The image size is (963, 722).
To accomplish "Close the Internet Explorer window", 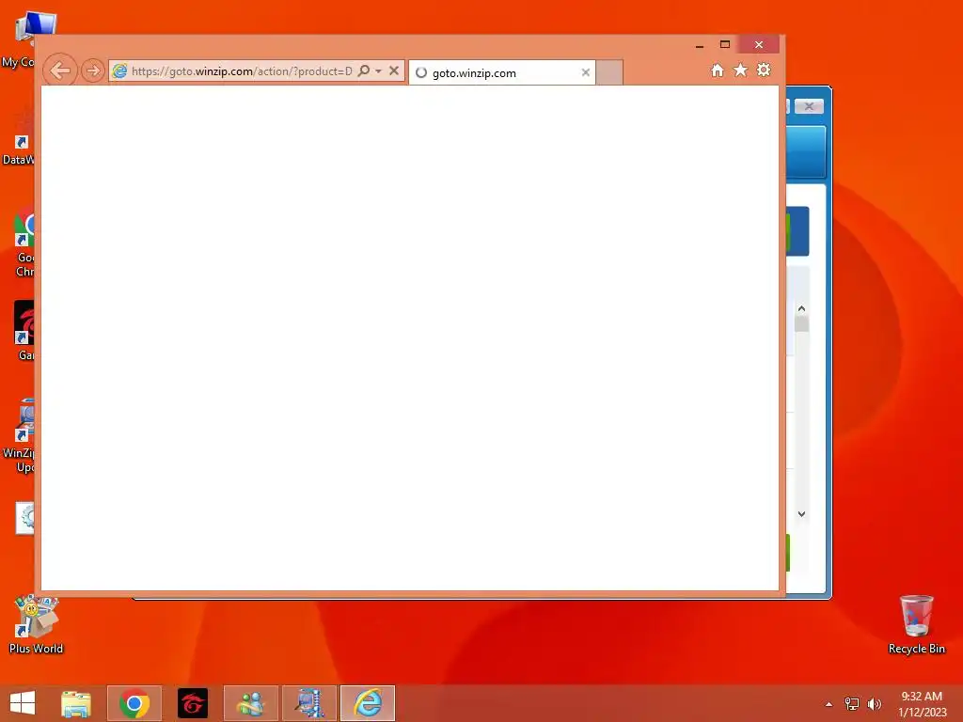I will [759, 44].
